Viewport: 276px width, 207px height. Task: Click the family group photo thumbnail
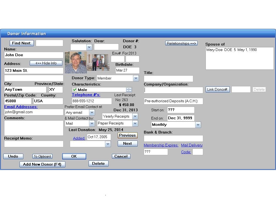(98, 62)
